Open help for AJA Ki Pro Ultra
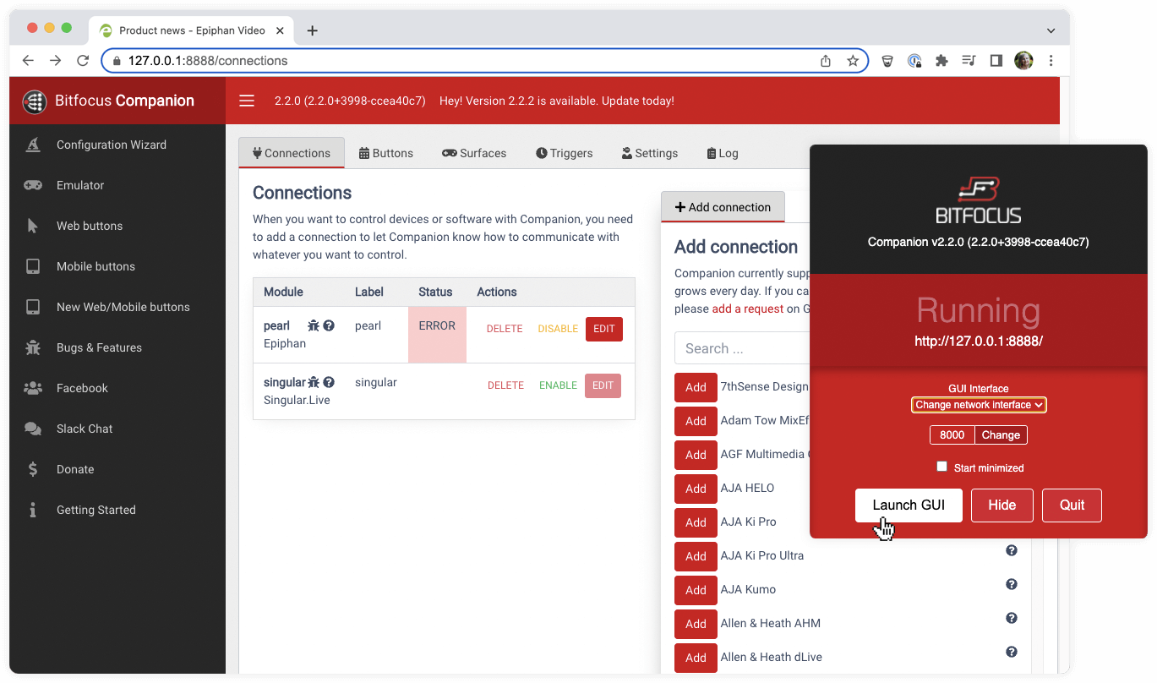This screenshot has width=1157, height=683. pyautogui.click(x=1011, y=550)
